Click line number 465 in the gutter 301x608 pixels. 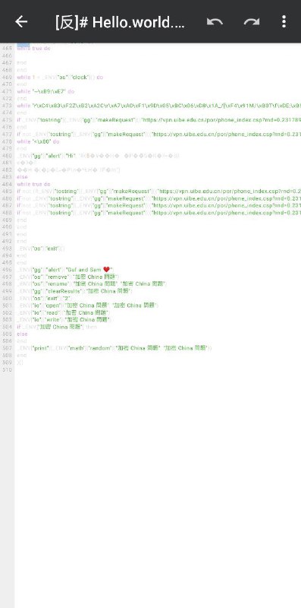tap(7, 49)
